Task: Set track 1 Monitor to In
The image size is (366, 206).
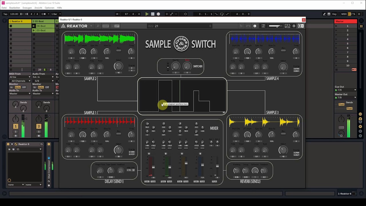Action: click(x=11, y=87)
